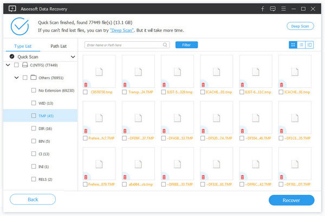
Task: Select file name ~DFF6C...42.TMP
Action: point(258,184)
